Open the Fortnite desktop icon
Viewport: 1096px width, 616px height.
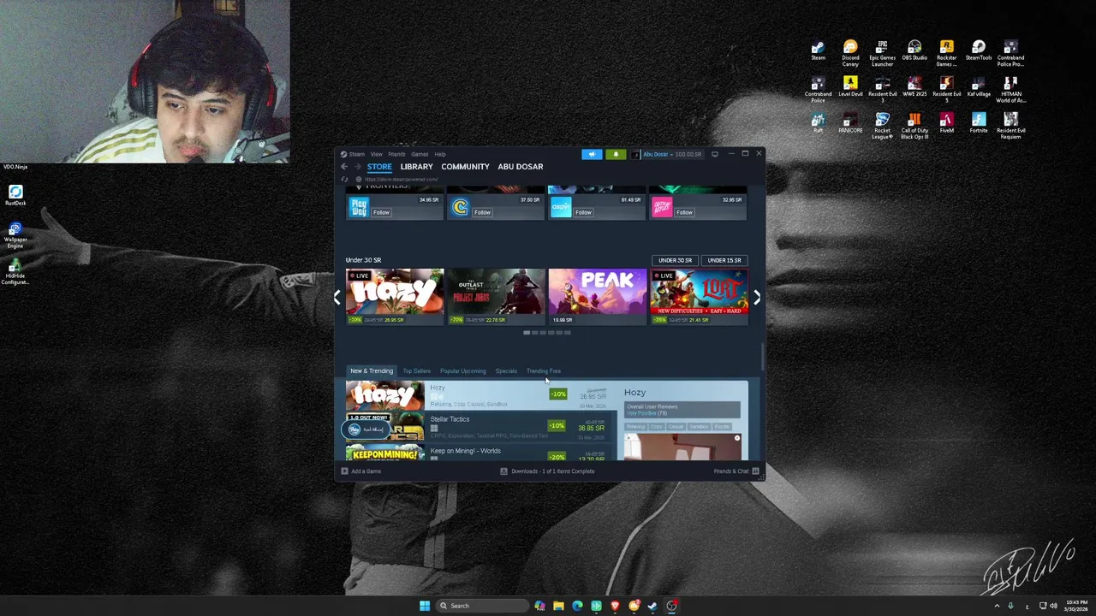coord(979,122)
